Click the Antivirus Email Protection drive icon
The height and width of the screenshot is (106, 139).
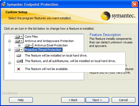pos(29,45)
